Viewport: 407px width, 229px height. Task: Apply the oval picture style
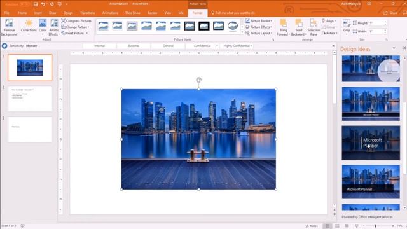233,26
